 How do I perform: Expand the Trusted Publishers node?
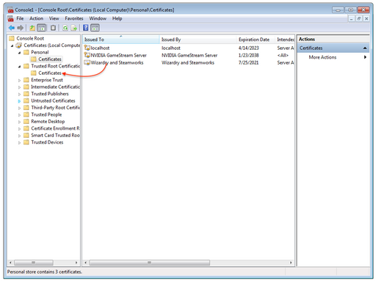click(x=19, y=94)
